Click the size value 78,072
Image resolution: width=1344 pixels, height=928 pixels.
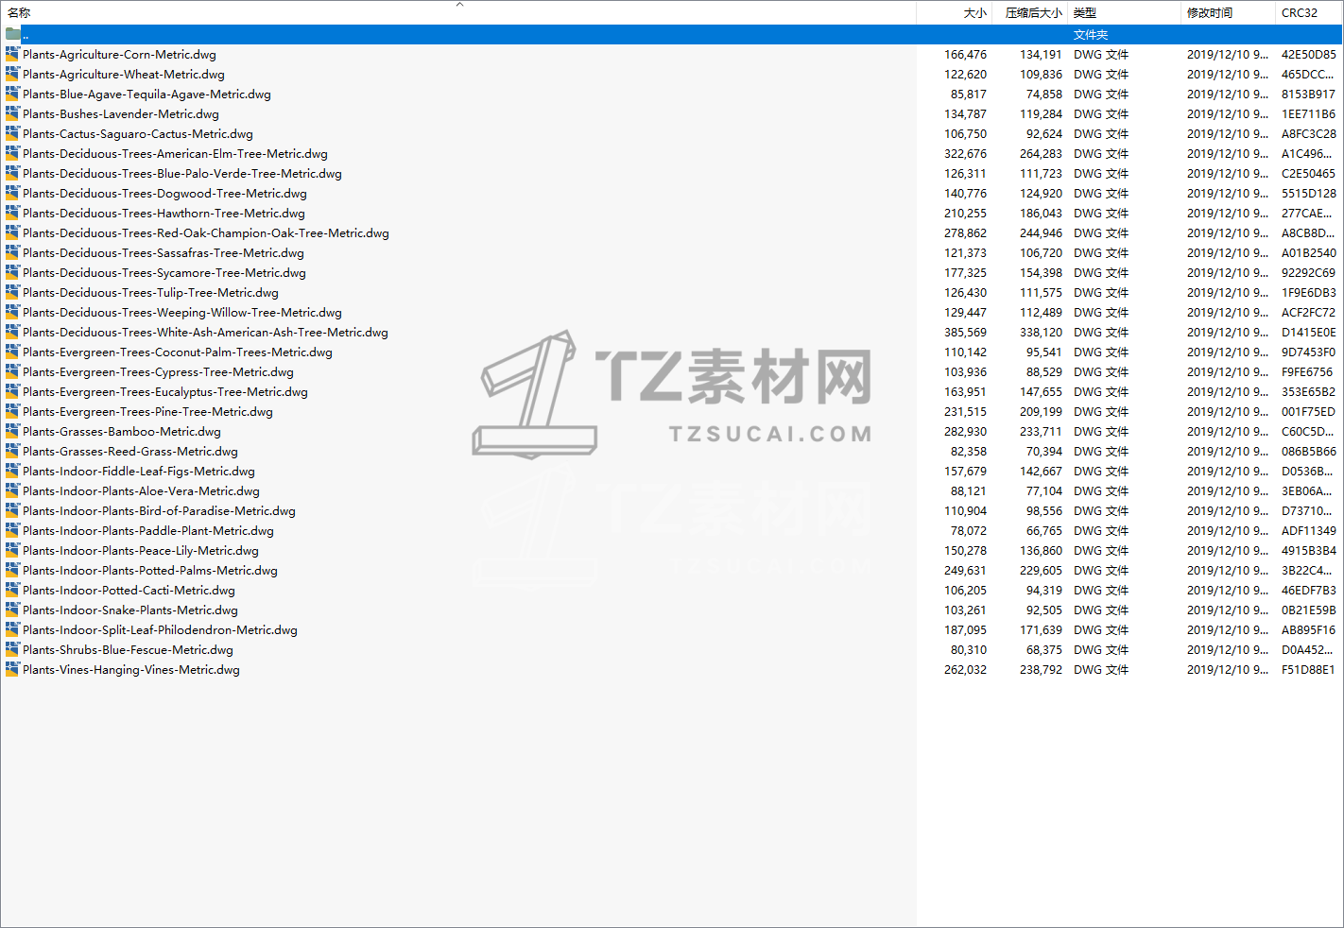(969, 531)
